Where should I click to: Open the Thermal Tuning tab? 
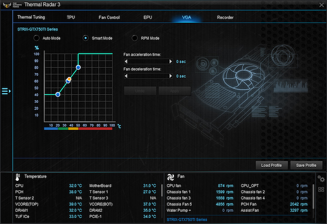pyautogui.click(x=31, y=17)
